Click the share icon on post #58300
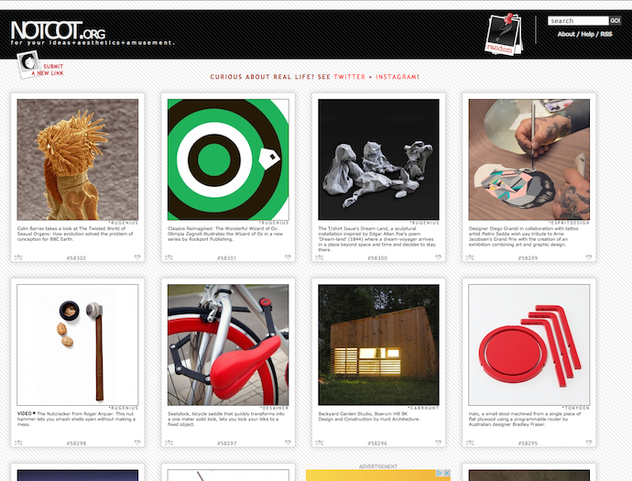 [x=320, y=257]
